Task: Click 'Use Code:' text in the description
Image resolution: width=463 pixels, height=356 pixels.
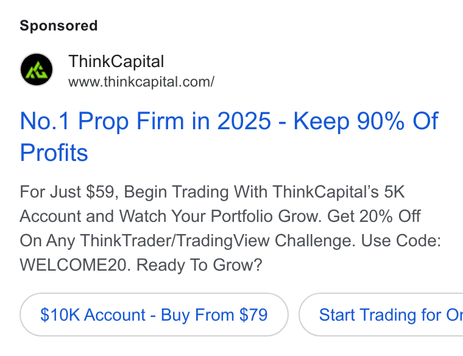Action: point(401,241)
